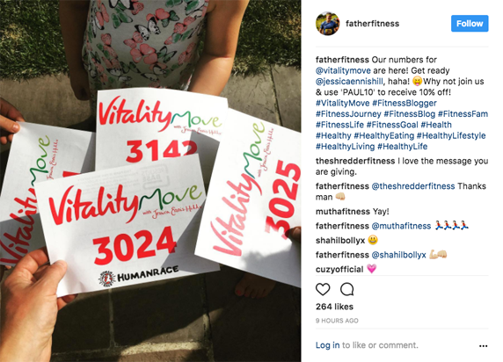Open theshredderfitness commenter profile
Image resolution: width=503 pixels, height=362 pixels.
pyautogui.click(x=355, y=161)
